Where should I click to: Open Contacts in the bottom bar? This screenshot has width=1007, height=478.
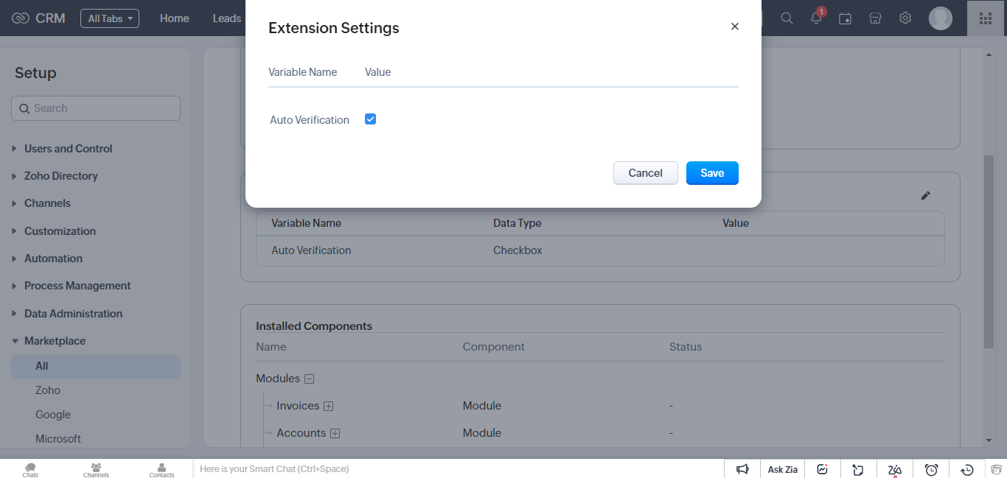tap(161, 470)
